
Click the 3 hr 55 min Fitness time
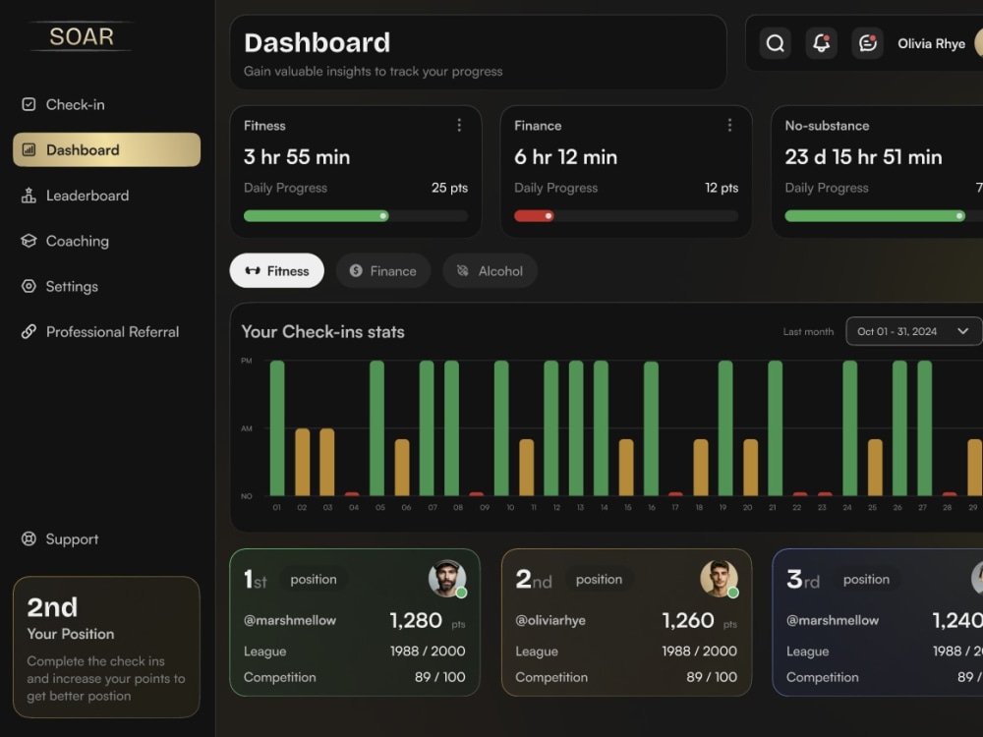[x=297, y=156]
